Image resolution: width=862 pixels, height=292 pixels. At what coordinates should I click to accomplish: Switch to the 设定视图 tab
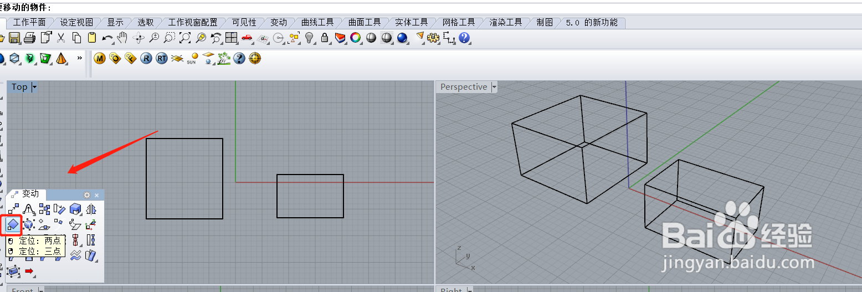click(x=76, y=23)
